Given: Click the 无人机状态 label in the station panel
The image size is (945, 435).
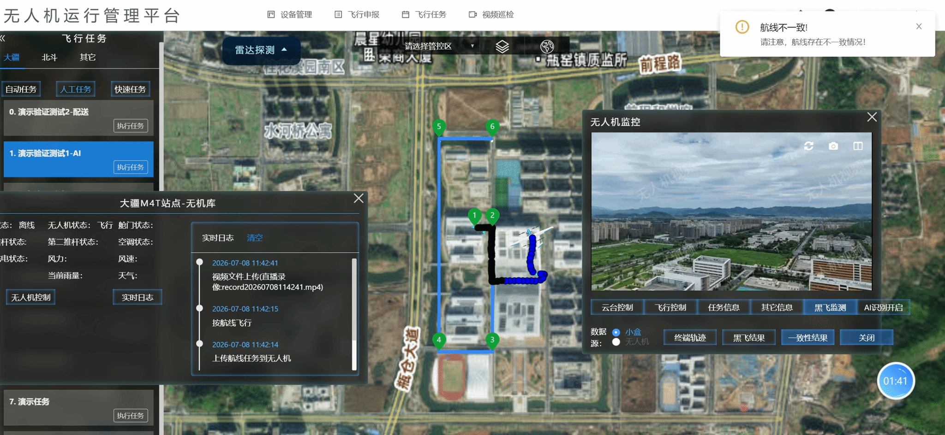Looking at the screenshot, I should pyautogui.click(x=69, y=225).
